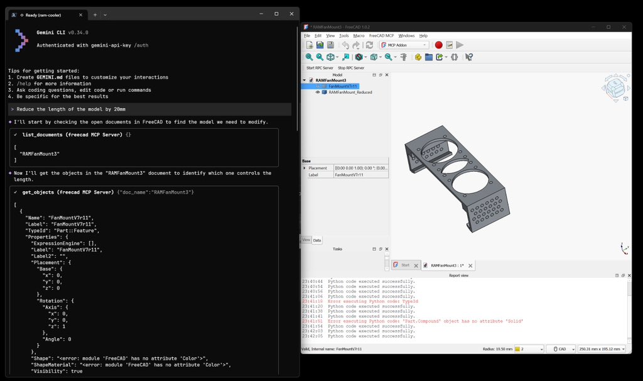The height and width of the screenshot is (381, 643).
Task: Toggle visibility eye for RAMFanMount_Reduced
Action: coord(317,92)
